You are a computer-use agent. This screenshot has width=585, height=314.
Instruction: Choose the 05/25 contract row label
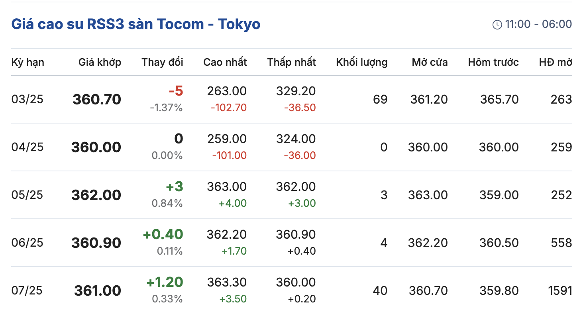coord(27,195)
